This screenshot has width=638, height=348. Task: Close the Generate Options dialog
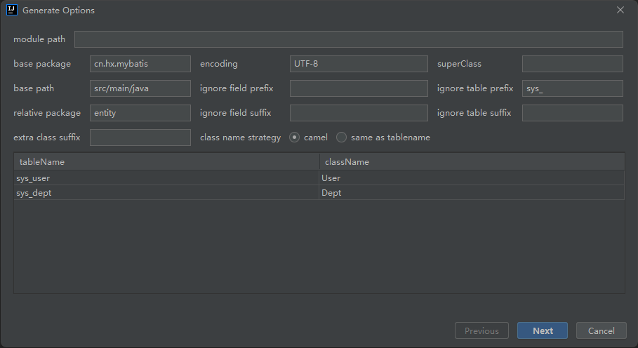[620, 10]
